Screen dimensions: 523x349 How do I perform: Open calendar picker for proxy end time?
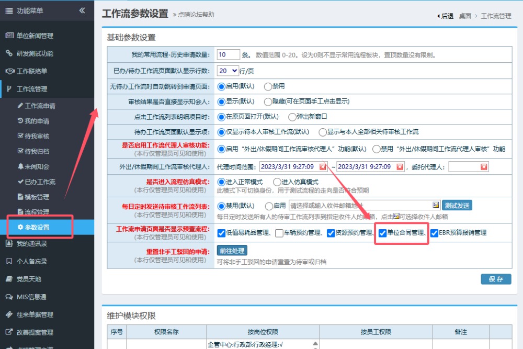click(x=400, y=167)
